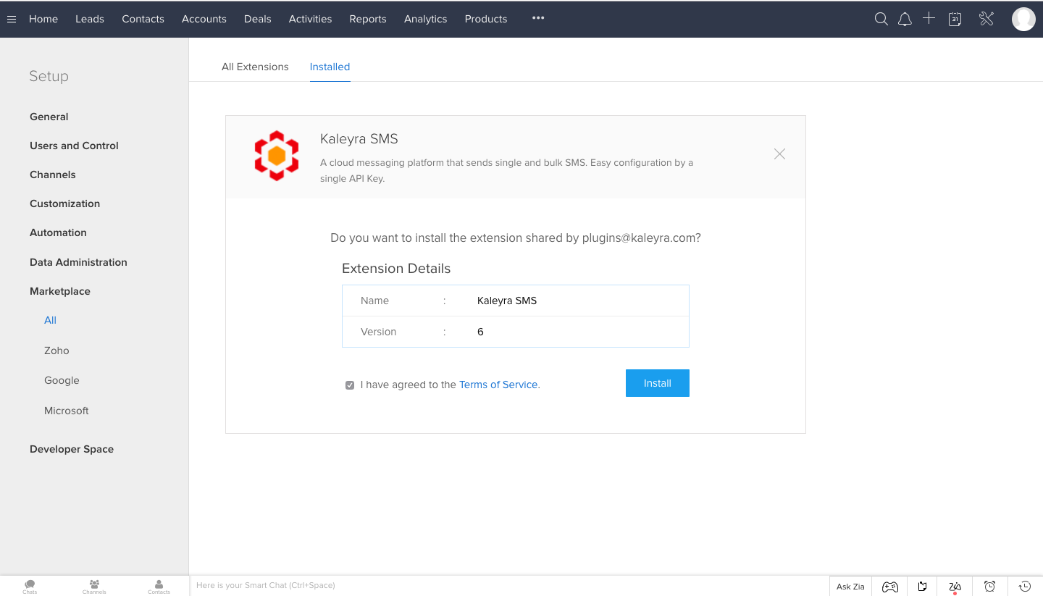The width and height of the screenshot is (1043, 596).
Task: Click the extension description text
Action: [x=507, y=170]
